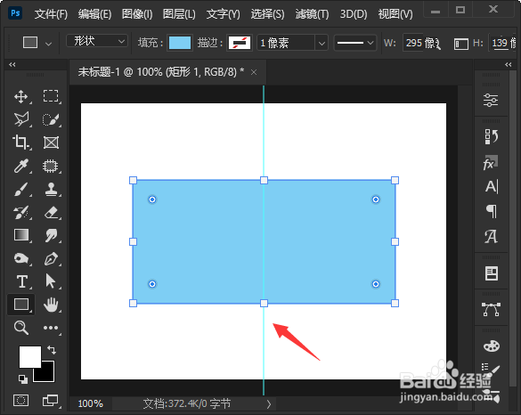Select the Crop tool
Viewport: 521px width, 415px height.
(21, 142)
